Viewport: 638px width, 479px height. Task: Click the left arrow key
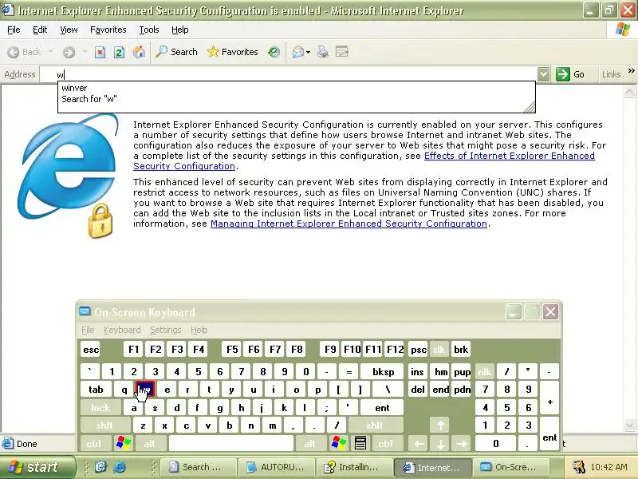(x=419, y=444)
